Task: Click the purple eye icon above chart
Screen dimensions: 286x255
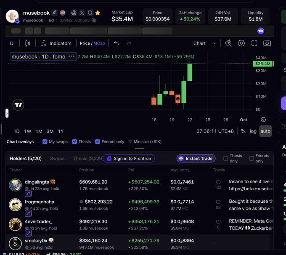Action: point(261,31)
